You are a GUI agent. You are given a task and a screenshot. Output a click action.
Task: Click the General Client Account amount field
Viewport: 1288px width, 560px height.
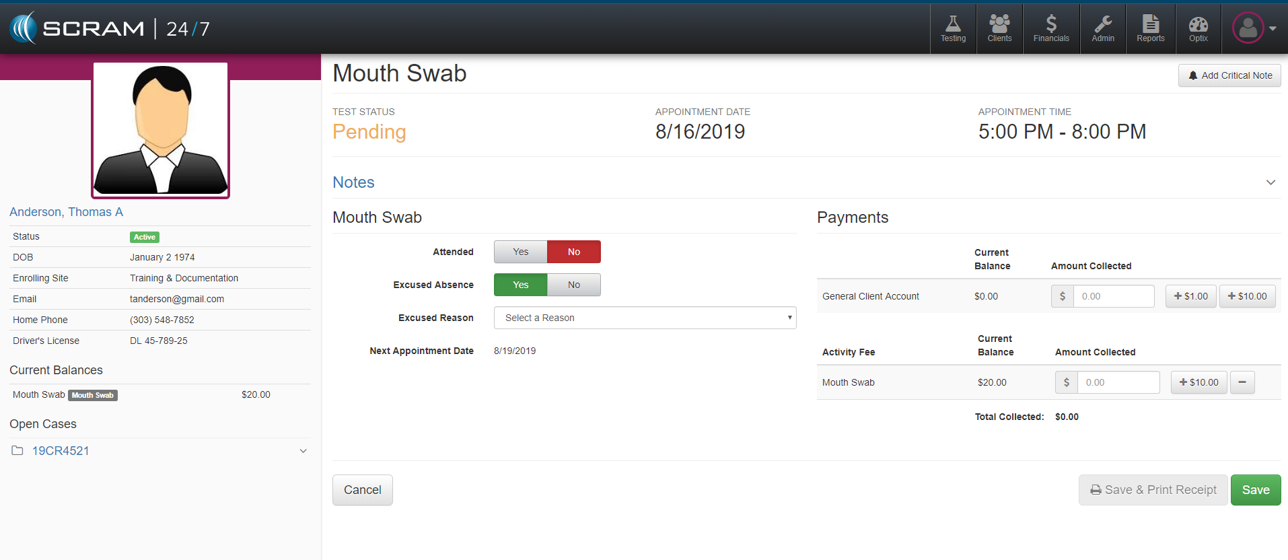(x=1113, y=296)
